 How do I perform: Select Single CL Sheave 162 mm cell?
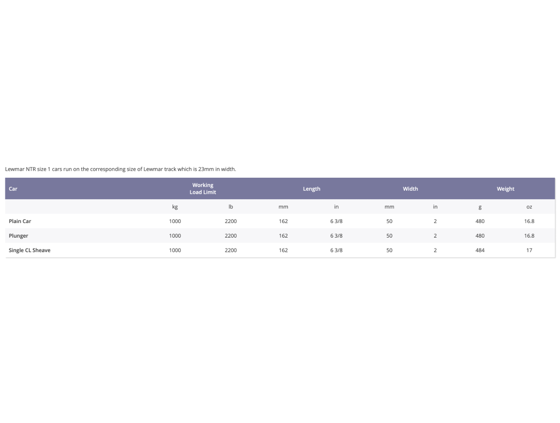click(283, 250)
